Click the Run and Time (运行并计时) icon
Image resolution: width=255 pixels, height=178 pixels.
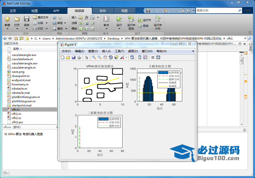[x=158, y=19]
